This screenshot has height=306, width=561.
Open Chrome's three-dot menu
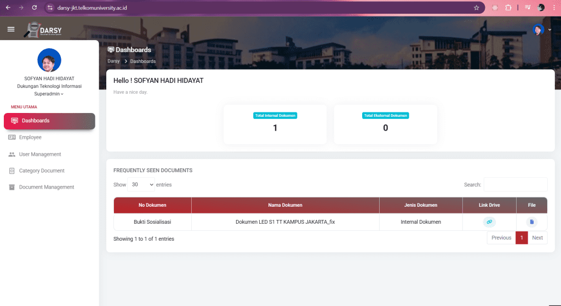click(553, 8)
